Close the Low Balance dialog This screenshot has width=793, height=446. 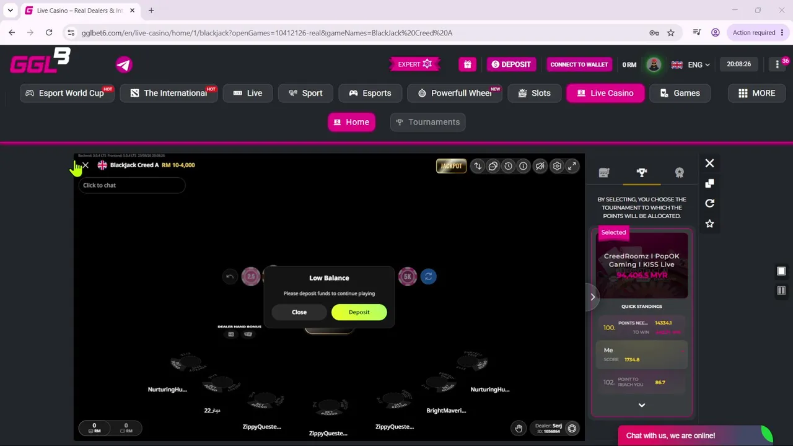(x=299, y=312)
